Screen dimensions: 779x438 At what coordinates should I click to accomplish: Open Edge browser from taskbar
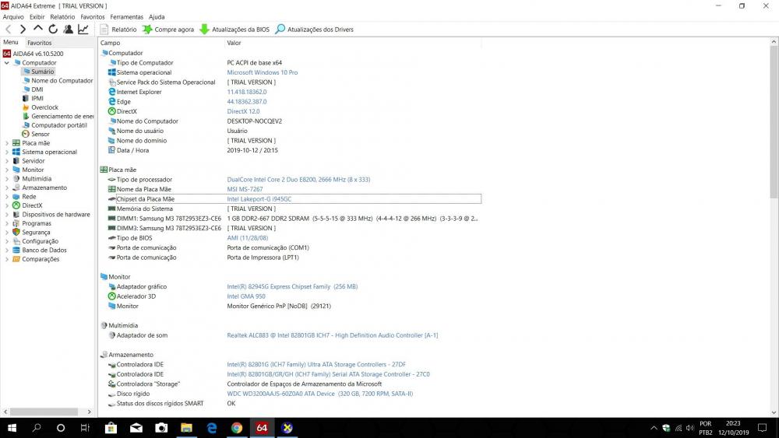click(212, 428)
